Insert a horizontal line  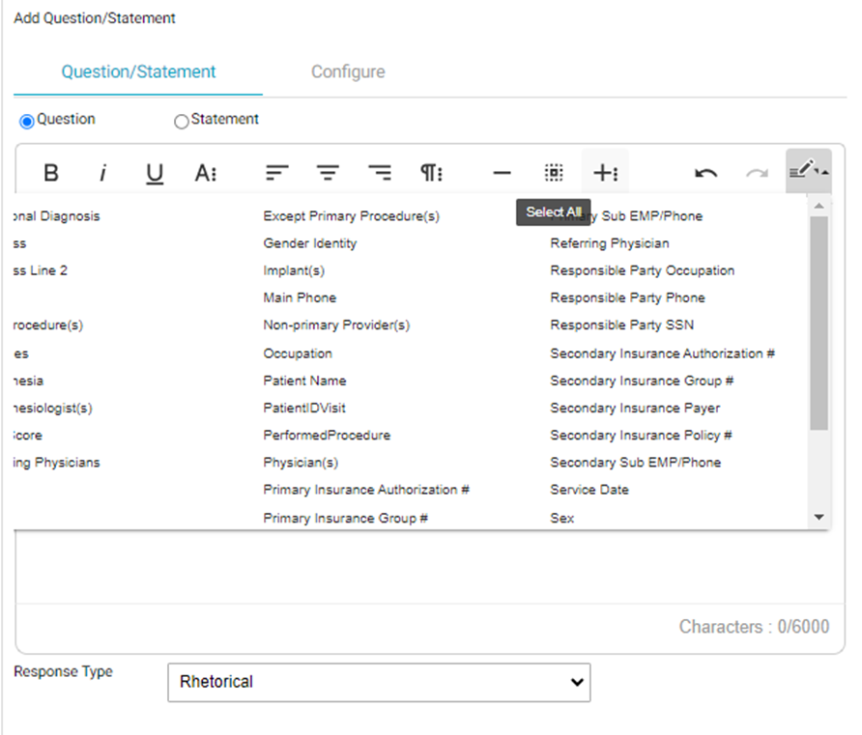click(502, 173)
